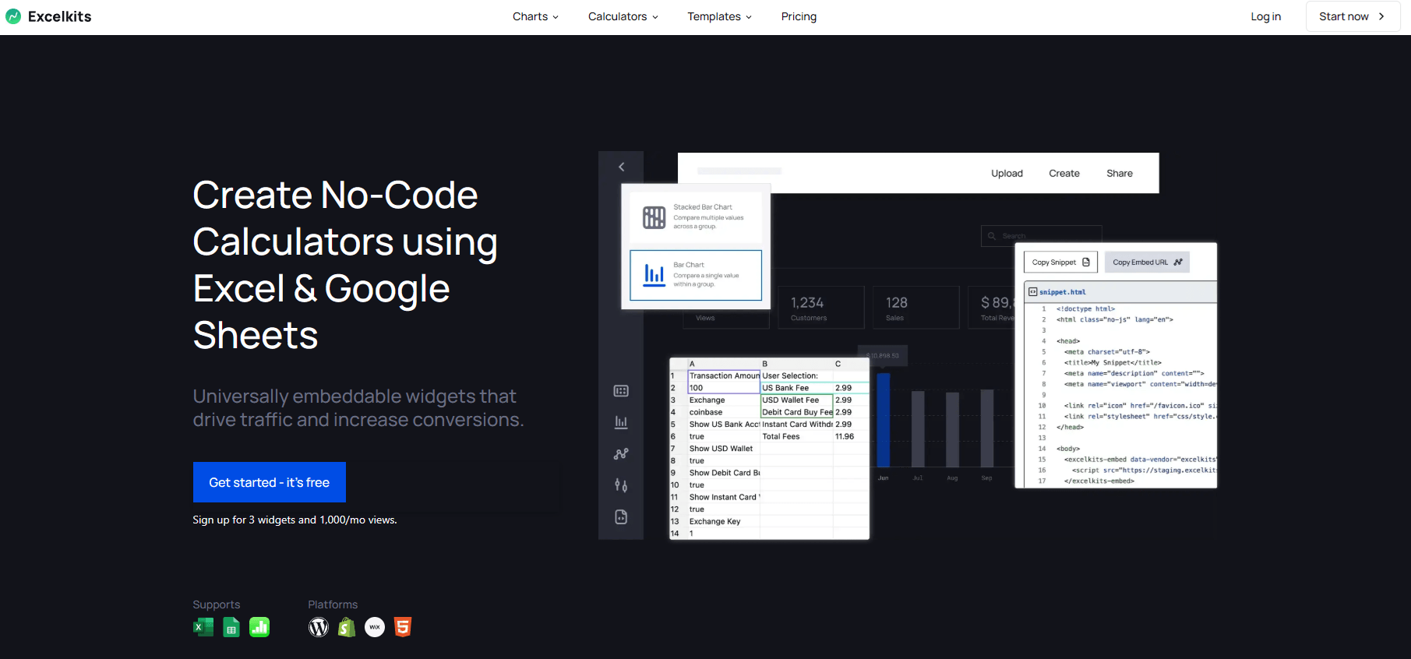Collapse sidebar with back chevron

621,167
